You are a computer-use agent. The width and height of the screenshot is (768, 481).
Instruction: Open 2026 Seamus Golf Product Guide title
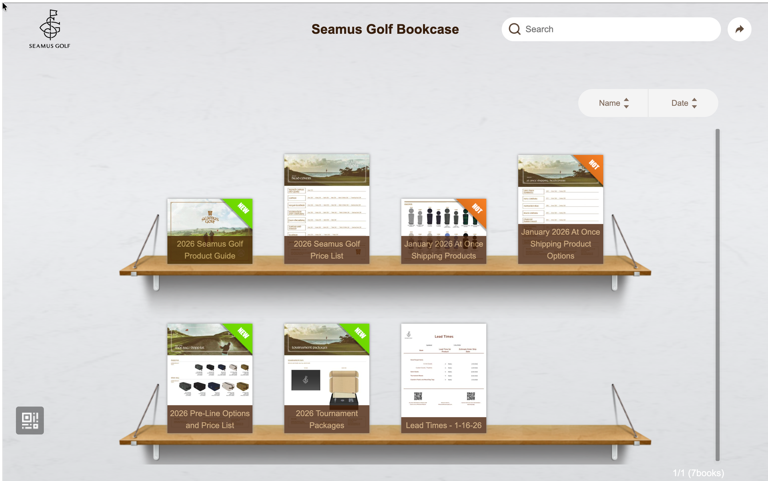tap(210, 250)
